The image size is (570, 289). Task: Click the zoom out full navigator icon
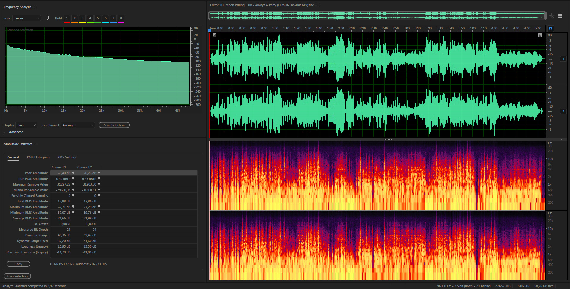coord(552,16)
